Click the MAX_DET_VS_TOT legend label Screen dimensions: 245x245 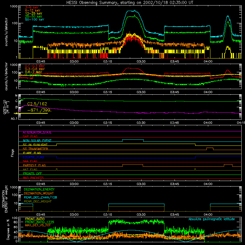[x=38, y=225]
